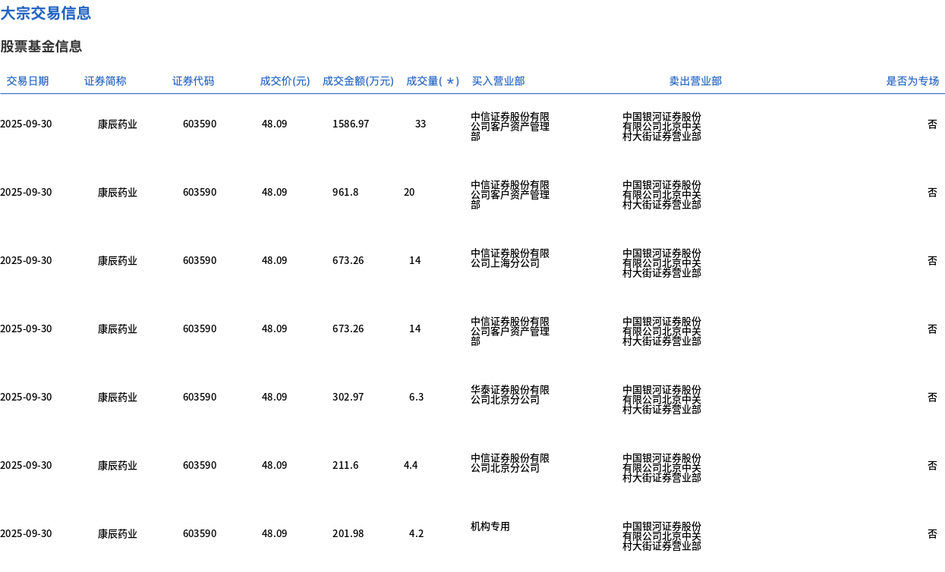Select the 211.6 transaction amount cell

[x=345, y=465]
